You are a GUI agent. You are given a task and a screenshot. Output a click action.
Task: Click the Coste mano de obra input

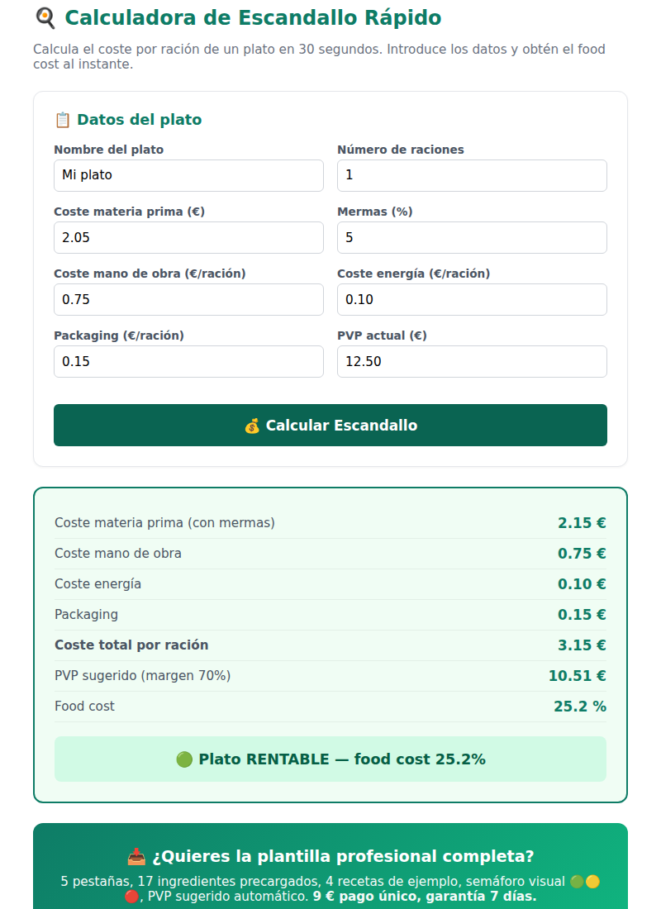(x=188, y=299)
